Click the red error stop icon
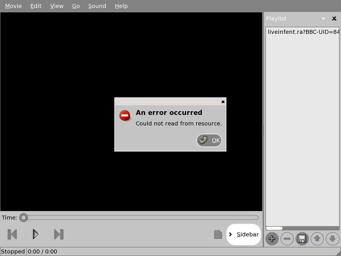 point(125,115)
